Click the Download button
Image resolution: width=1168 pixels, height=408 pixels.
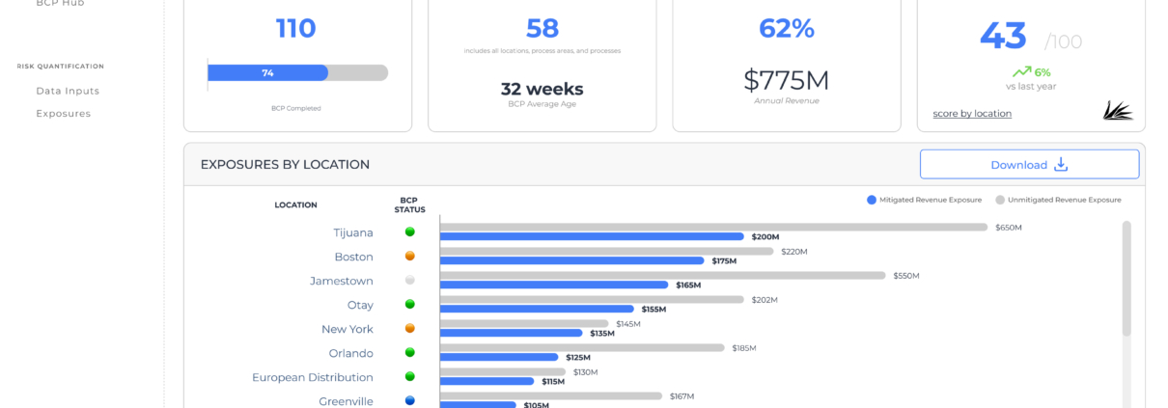[1029, 164]
